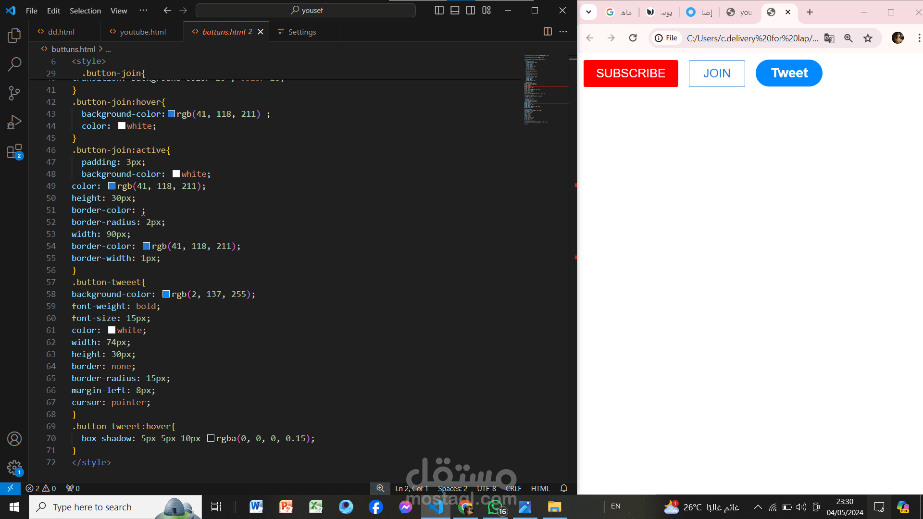Open the Search view in activity bar

coord(14,64)
